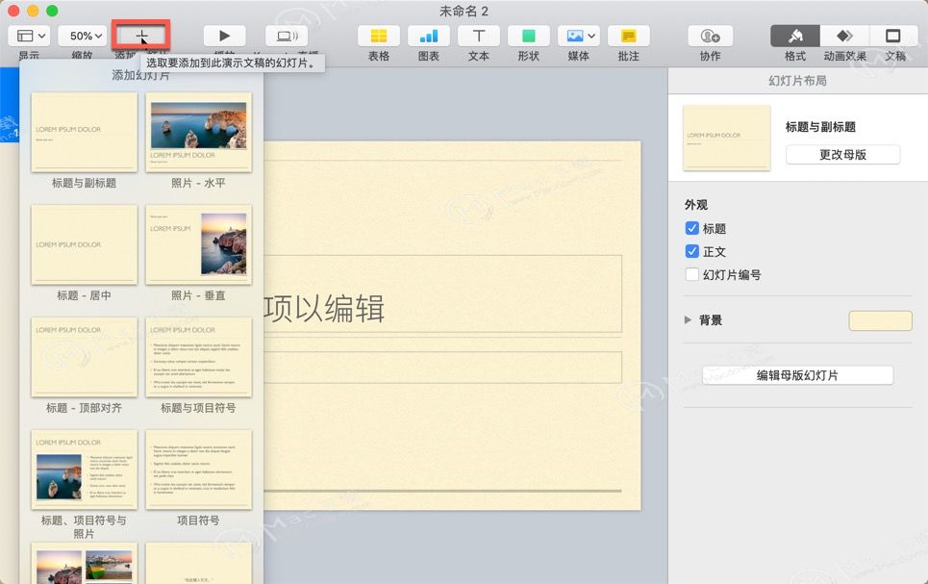This screenshot has width=928, height=584.
Task: Choose the 标题 - 顶部对齐 slide layout
Action: point(84,357)
